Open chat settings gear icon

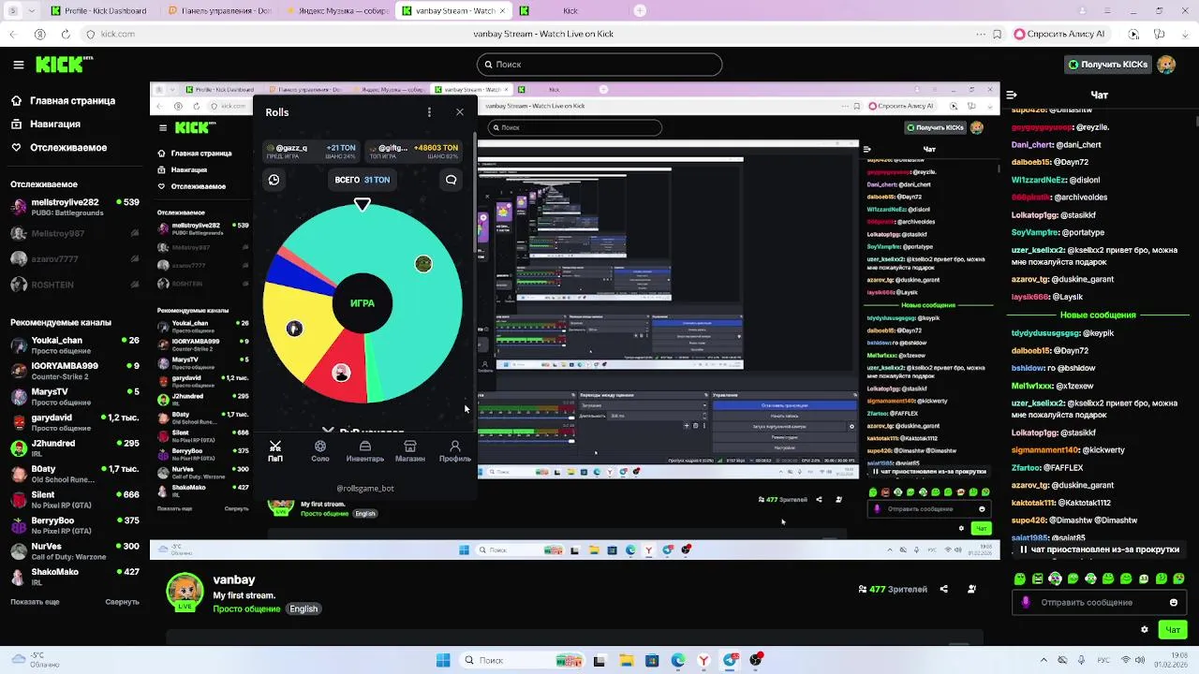point(1144,630)
